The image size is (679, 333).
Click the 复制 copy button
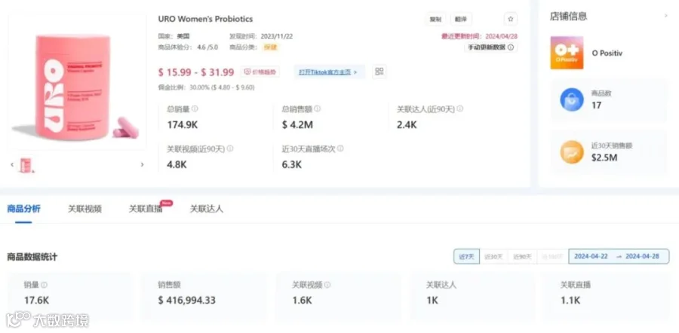pos(435,19)
